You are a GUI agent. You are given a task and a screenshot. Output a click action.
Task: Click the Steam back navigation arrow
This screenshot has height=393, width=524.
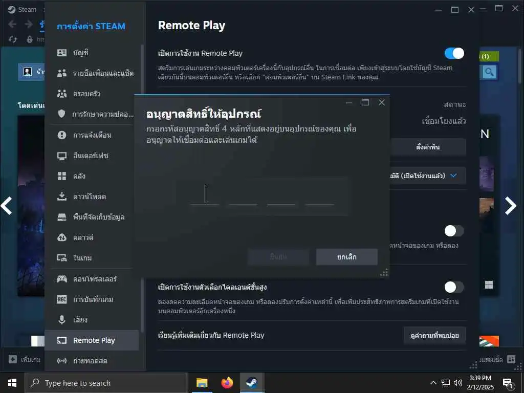(x=12, y=24)
